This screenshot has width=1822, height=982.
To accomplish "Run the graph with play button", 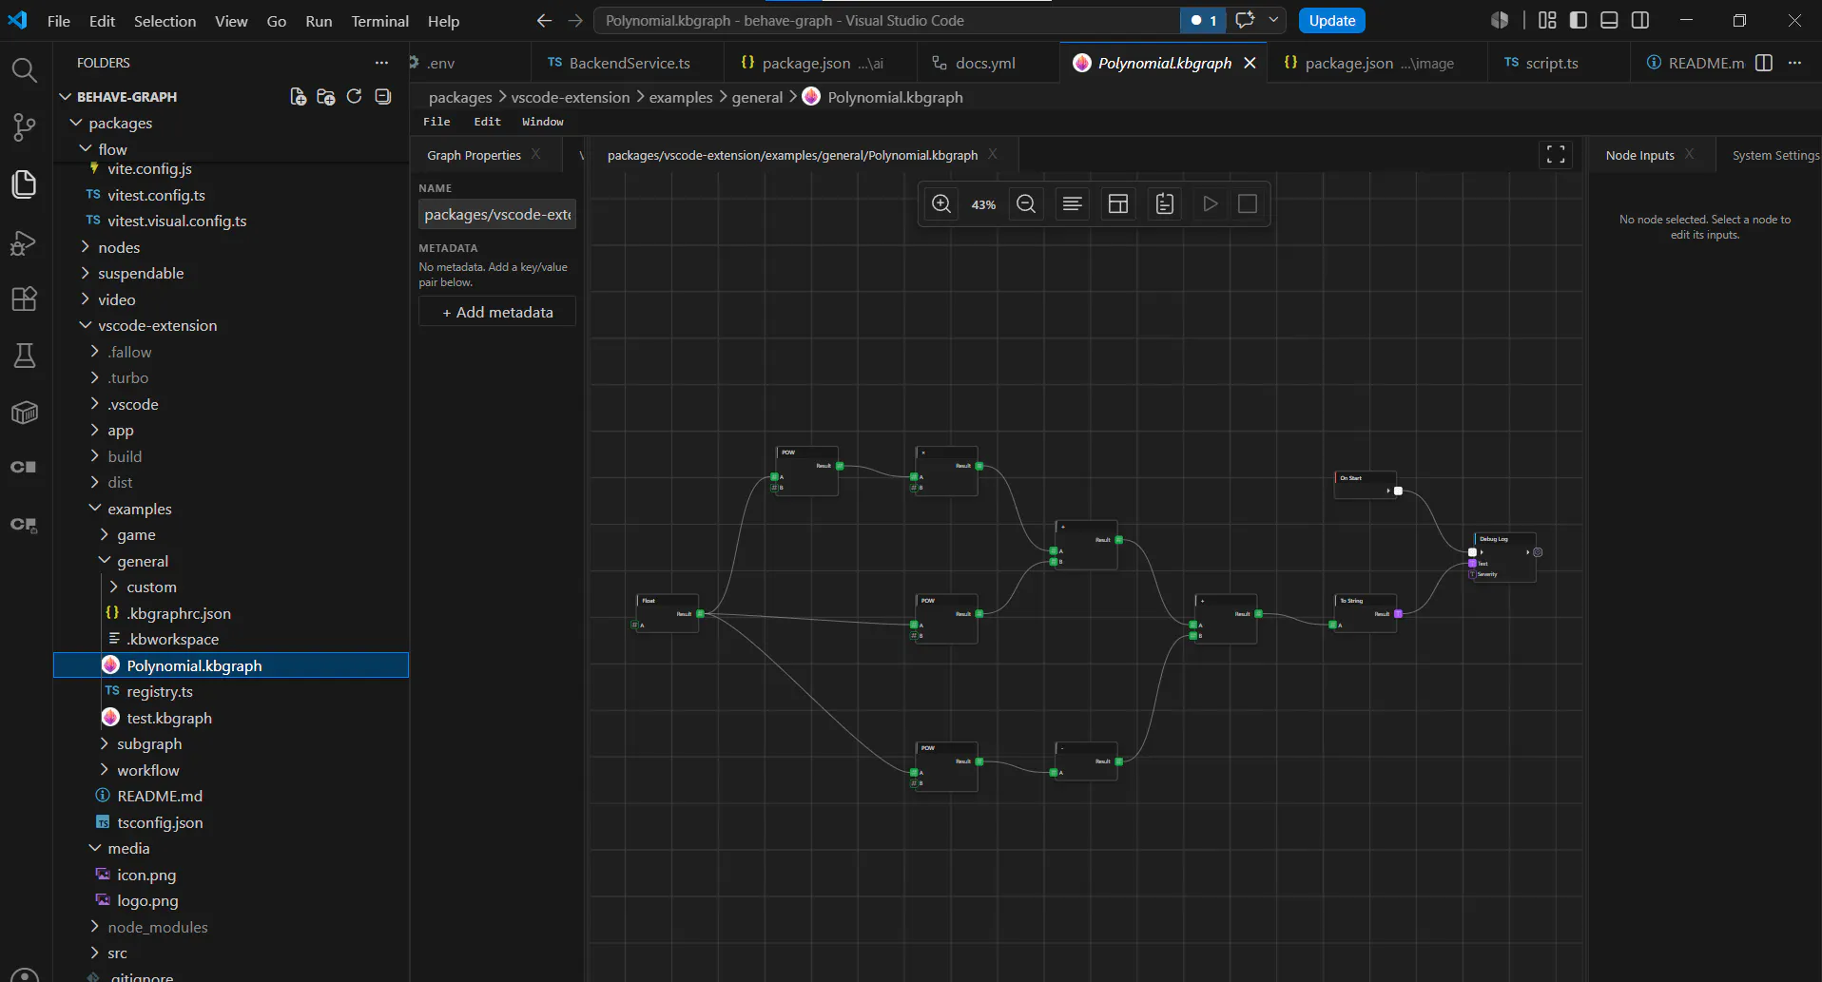I will click(1211, 204).
